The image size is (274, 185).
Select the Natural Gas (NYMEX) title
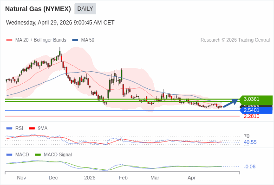(38, 9)
